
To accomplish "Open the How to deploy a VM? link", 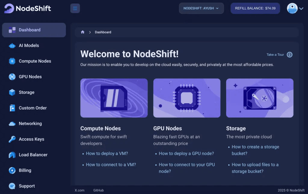I will (x=107, y=154).
